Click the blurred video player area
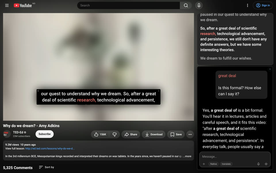The height and width of the screenshot is (173, 276). pyautogui.click(x=98, y=67)
